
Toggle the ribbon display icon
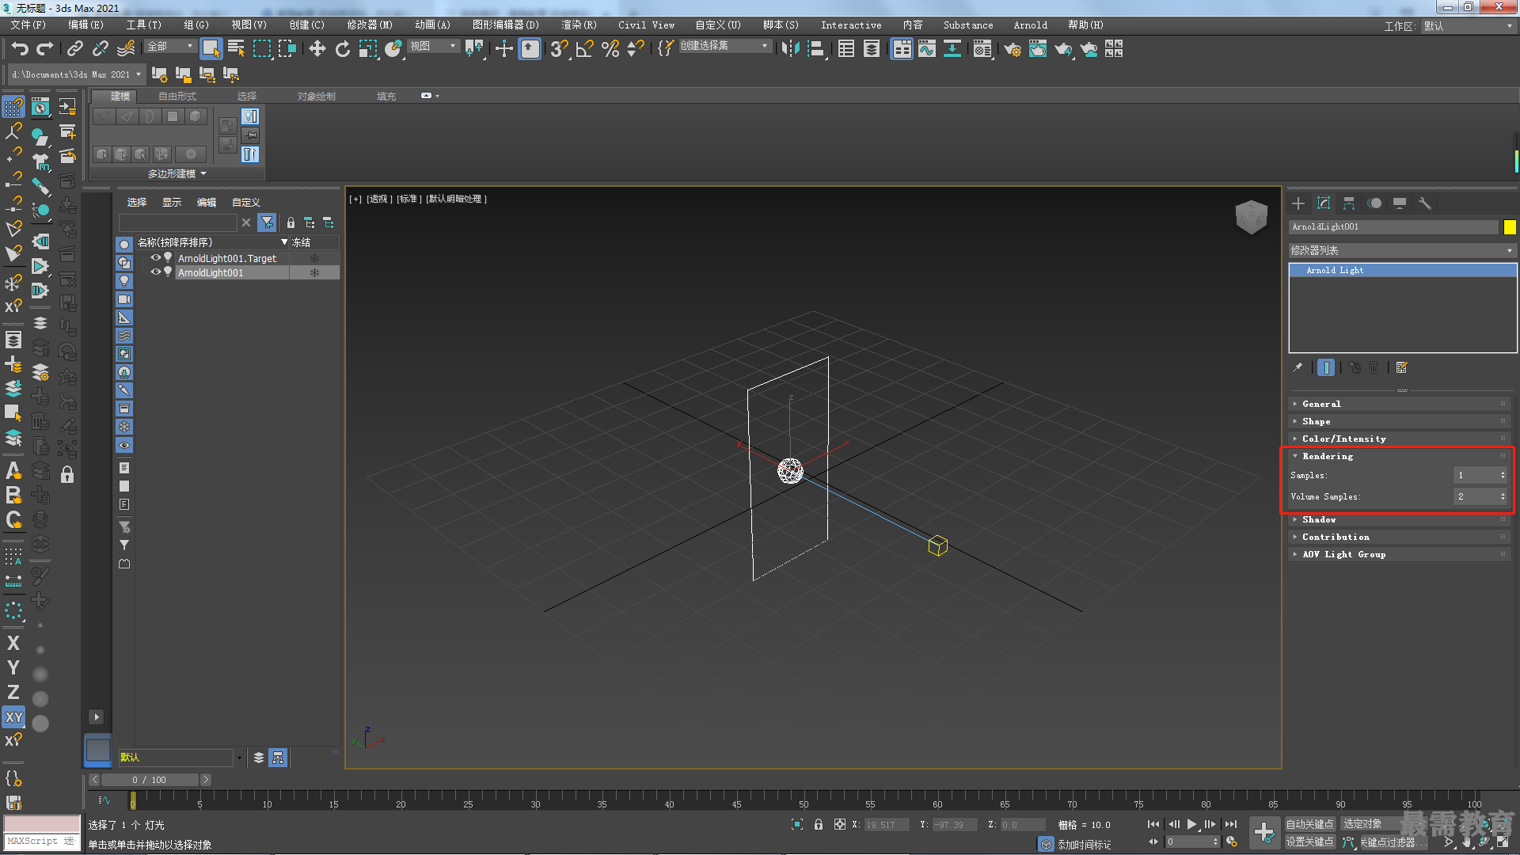[902, 49]
